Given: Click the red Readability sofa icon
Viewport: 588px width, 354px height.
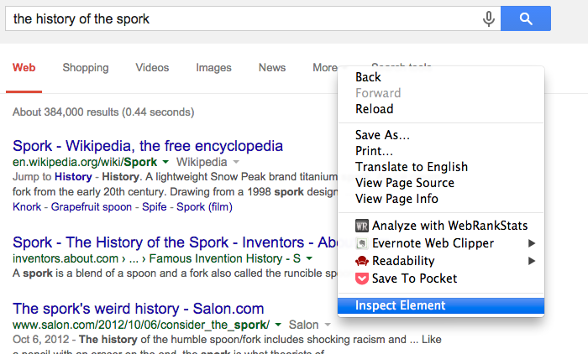Looking at the screenshot, I should pos(362,261).
